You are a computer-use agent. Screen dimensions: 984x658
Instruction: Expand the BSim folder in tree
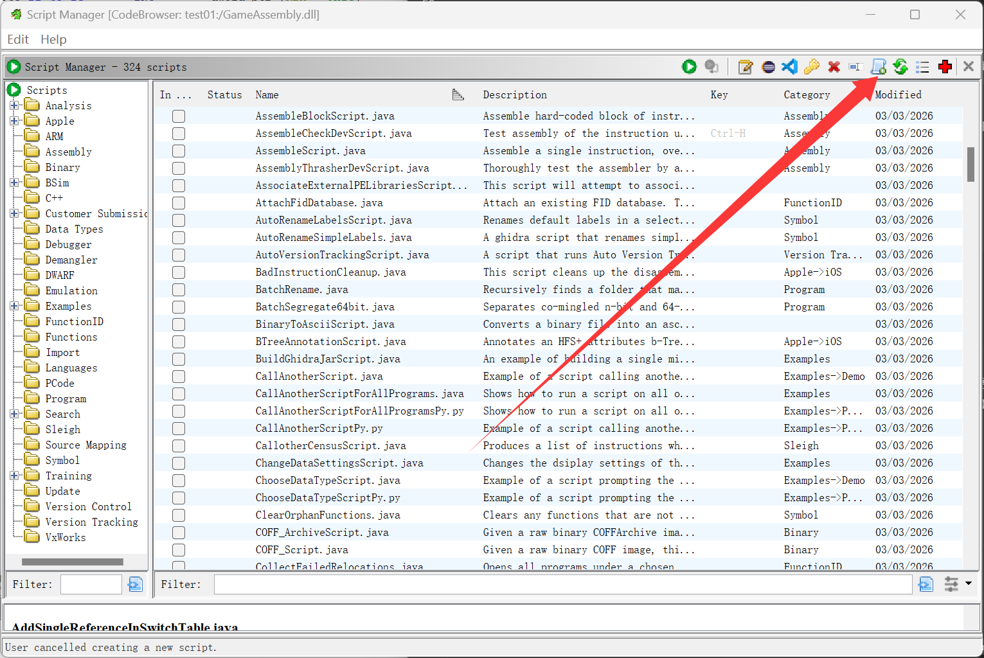pyautogui.click(x=14, y=182)
